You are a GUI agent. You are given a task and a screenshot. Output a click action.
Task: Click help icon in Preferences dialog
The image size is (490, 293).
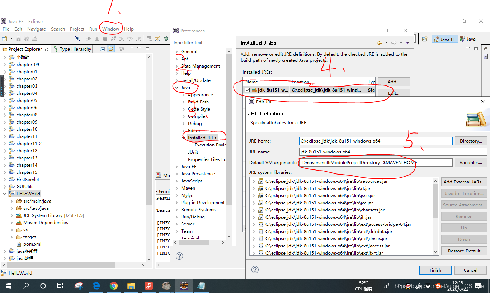[x=179, y=256]
